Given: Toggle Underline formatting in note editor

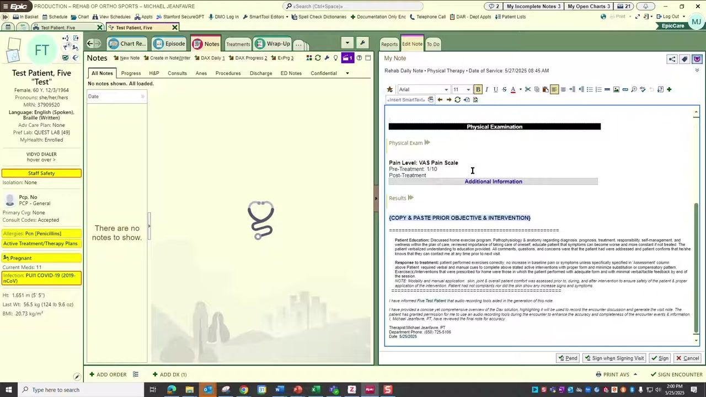Looking at the screenshot, I should pos(495,89).
